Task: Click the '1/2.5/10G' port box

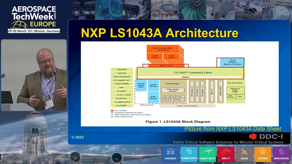Action: [x=178, y=100]
